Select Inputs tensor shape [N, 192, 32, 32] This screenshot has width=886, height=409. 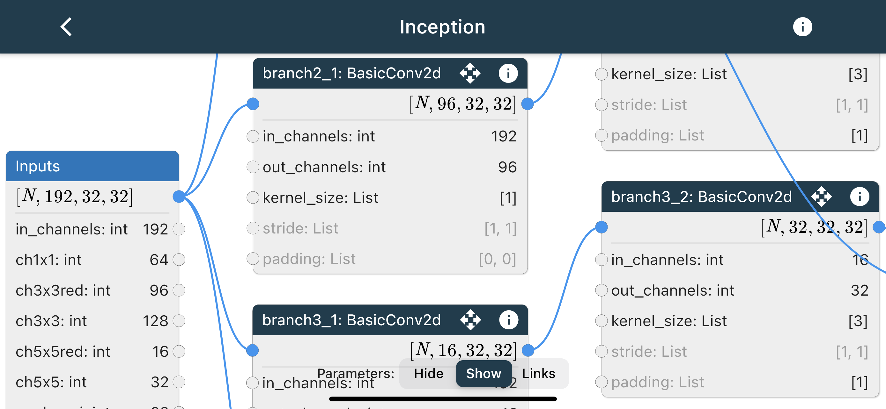74,197
